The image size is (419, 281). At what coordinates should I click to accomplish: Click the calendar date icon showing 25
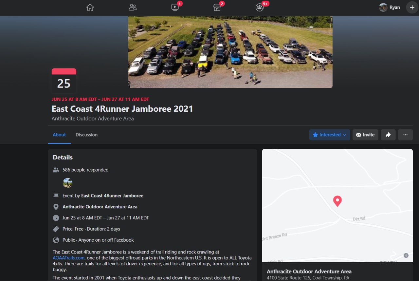click(64, 81)
